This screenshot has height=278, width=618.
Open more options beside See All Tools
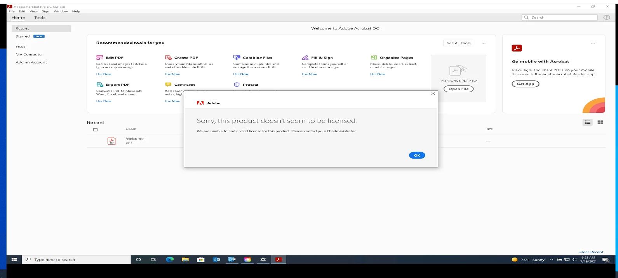484,43
